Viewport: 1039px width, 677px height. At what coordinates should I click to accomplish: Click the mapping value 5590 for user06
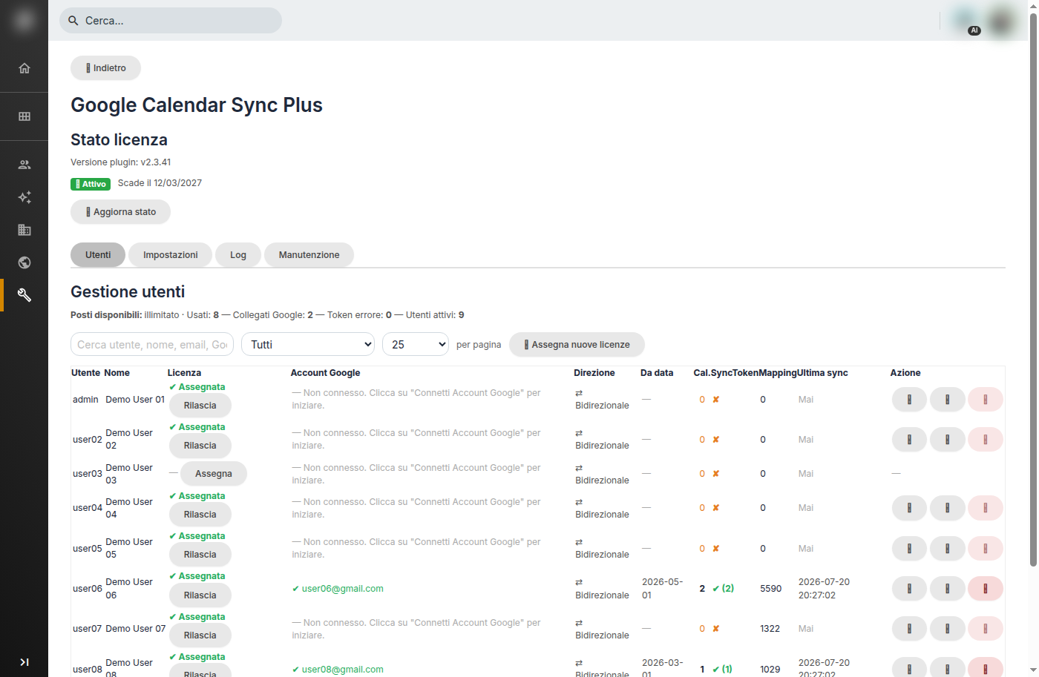[x=770, y=589]
